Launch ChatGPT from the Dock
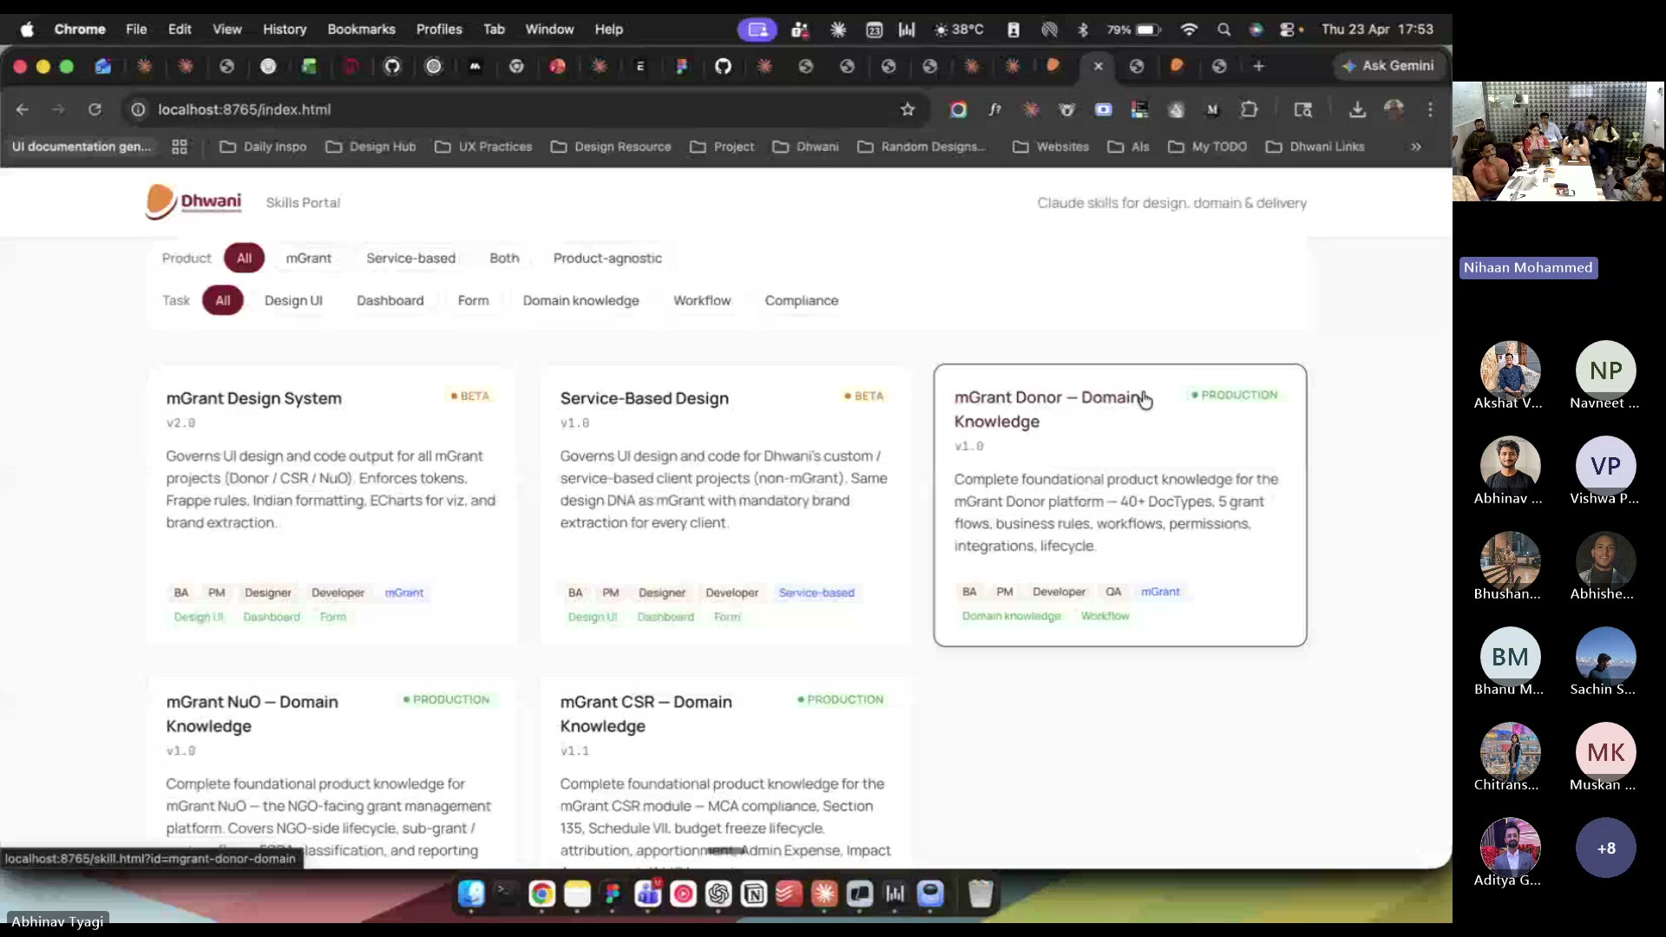Image resolution: width=1666 pixels, height=937 pixels. (x=718, y=895)
